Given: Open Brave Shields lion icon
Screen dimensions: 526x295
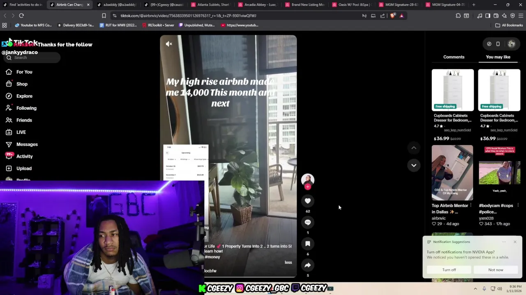Looking at the screenshot, I should 393,16.
